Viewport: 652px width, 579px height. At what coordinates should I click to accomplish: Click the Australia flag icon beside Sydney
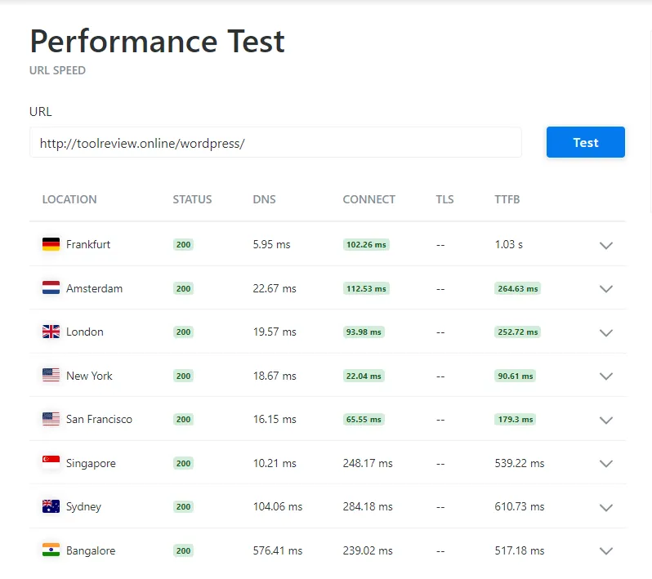(x=51, y=506)
